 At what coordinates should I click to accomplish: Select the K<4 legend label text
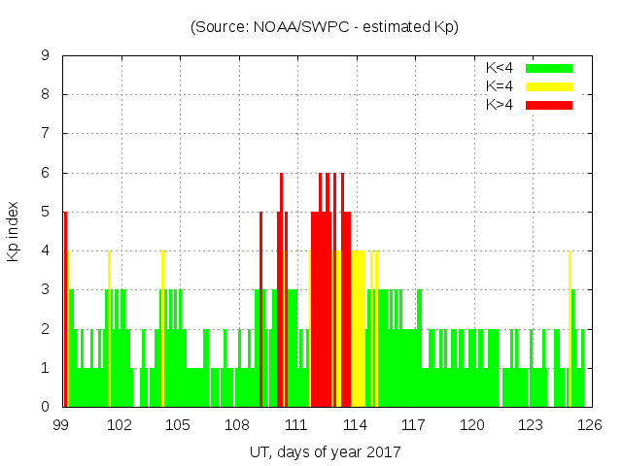[x=500, y=68]
